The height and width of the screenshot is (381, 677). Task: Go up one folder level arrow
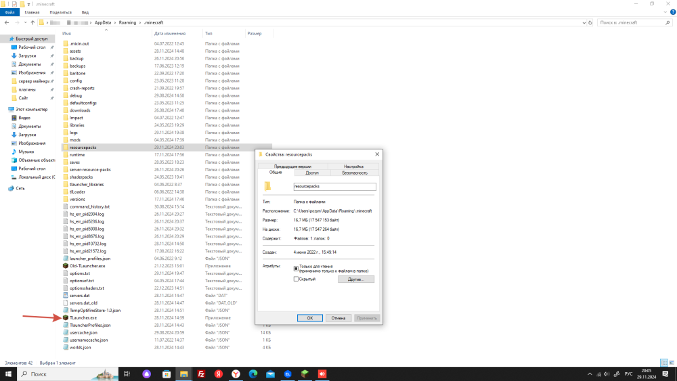(32, 22)
